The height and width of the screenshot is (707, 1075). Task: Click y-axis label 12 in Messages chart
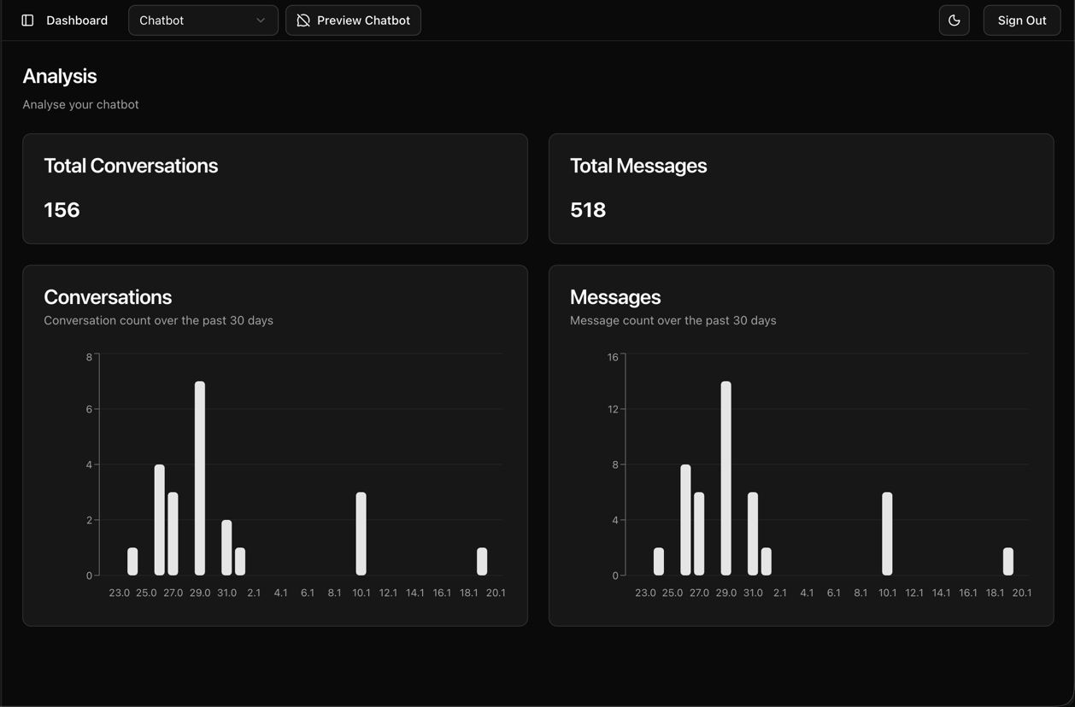(x=613, y=409)
